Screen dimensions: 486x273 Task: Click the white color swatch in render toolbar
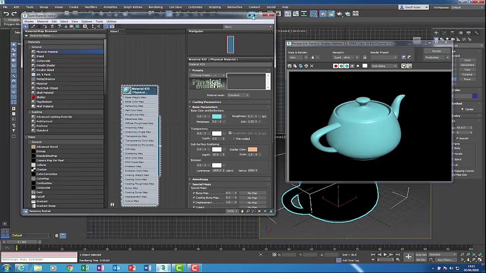click(x=365, y=66)
